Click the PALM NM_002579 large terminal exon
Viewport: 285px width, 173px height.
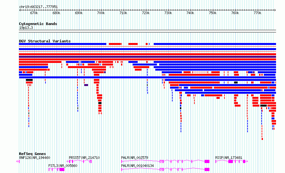207,161
